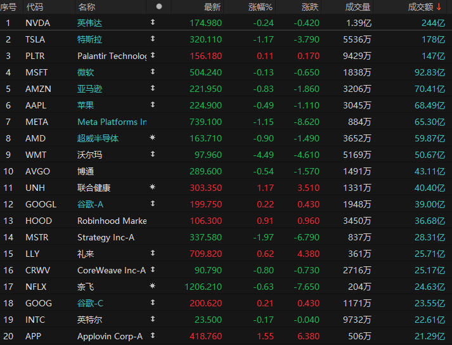This screenshot has width=452, height=345.
Task: Click the red sort arrow beside 成交额
Action: pyautogui.click(x=439, y=6)
